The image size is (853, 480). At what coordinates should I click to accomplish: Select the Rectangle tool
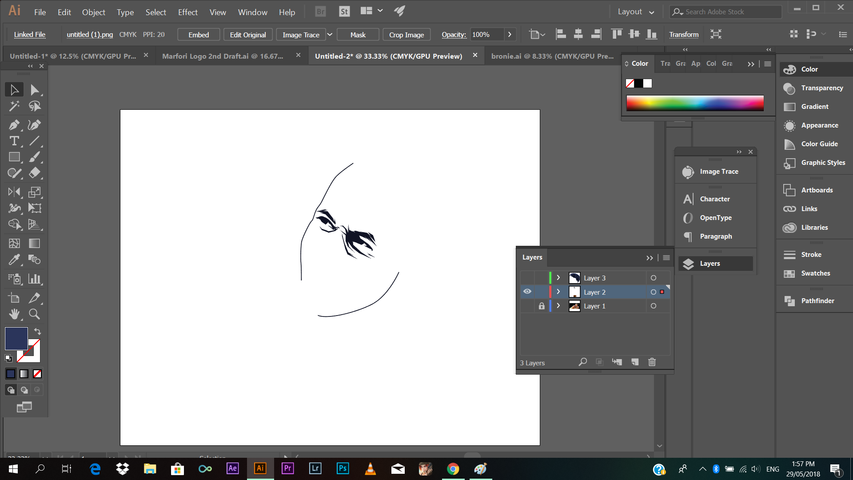14,157
